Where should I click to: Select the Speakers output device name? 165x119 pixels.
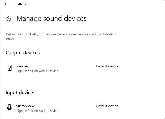coord(23,66)
